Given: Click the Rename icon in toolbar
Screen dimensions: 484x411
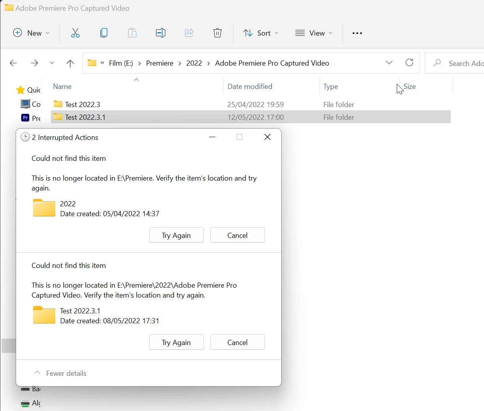Looking at the screenshot, I should tap(161, 33).
